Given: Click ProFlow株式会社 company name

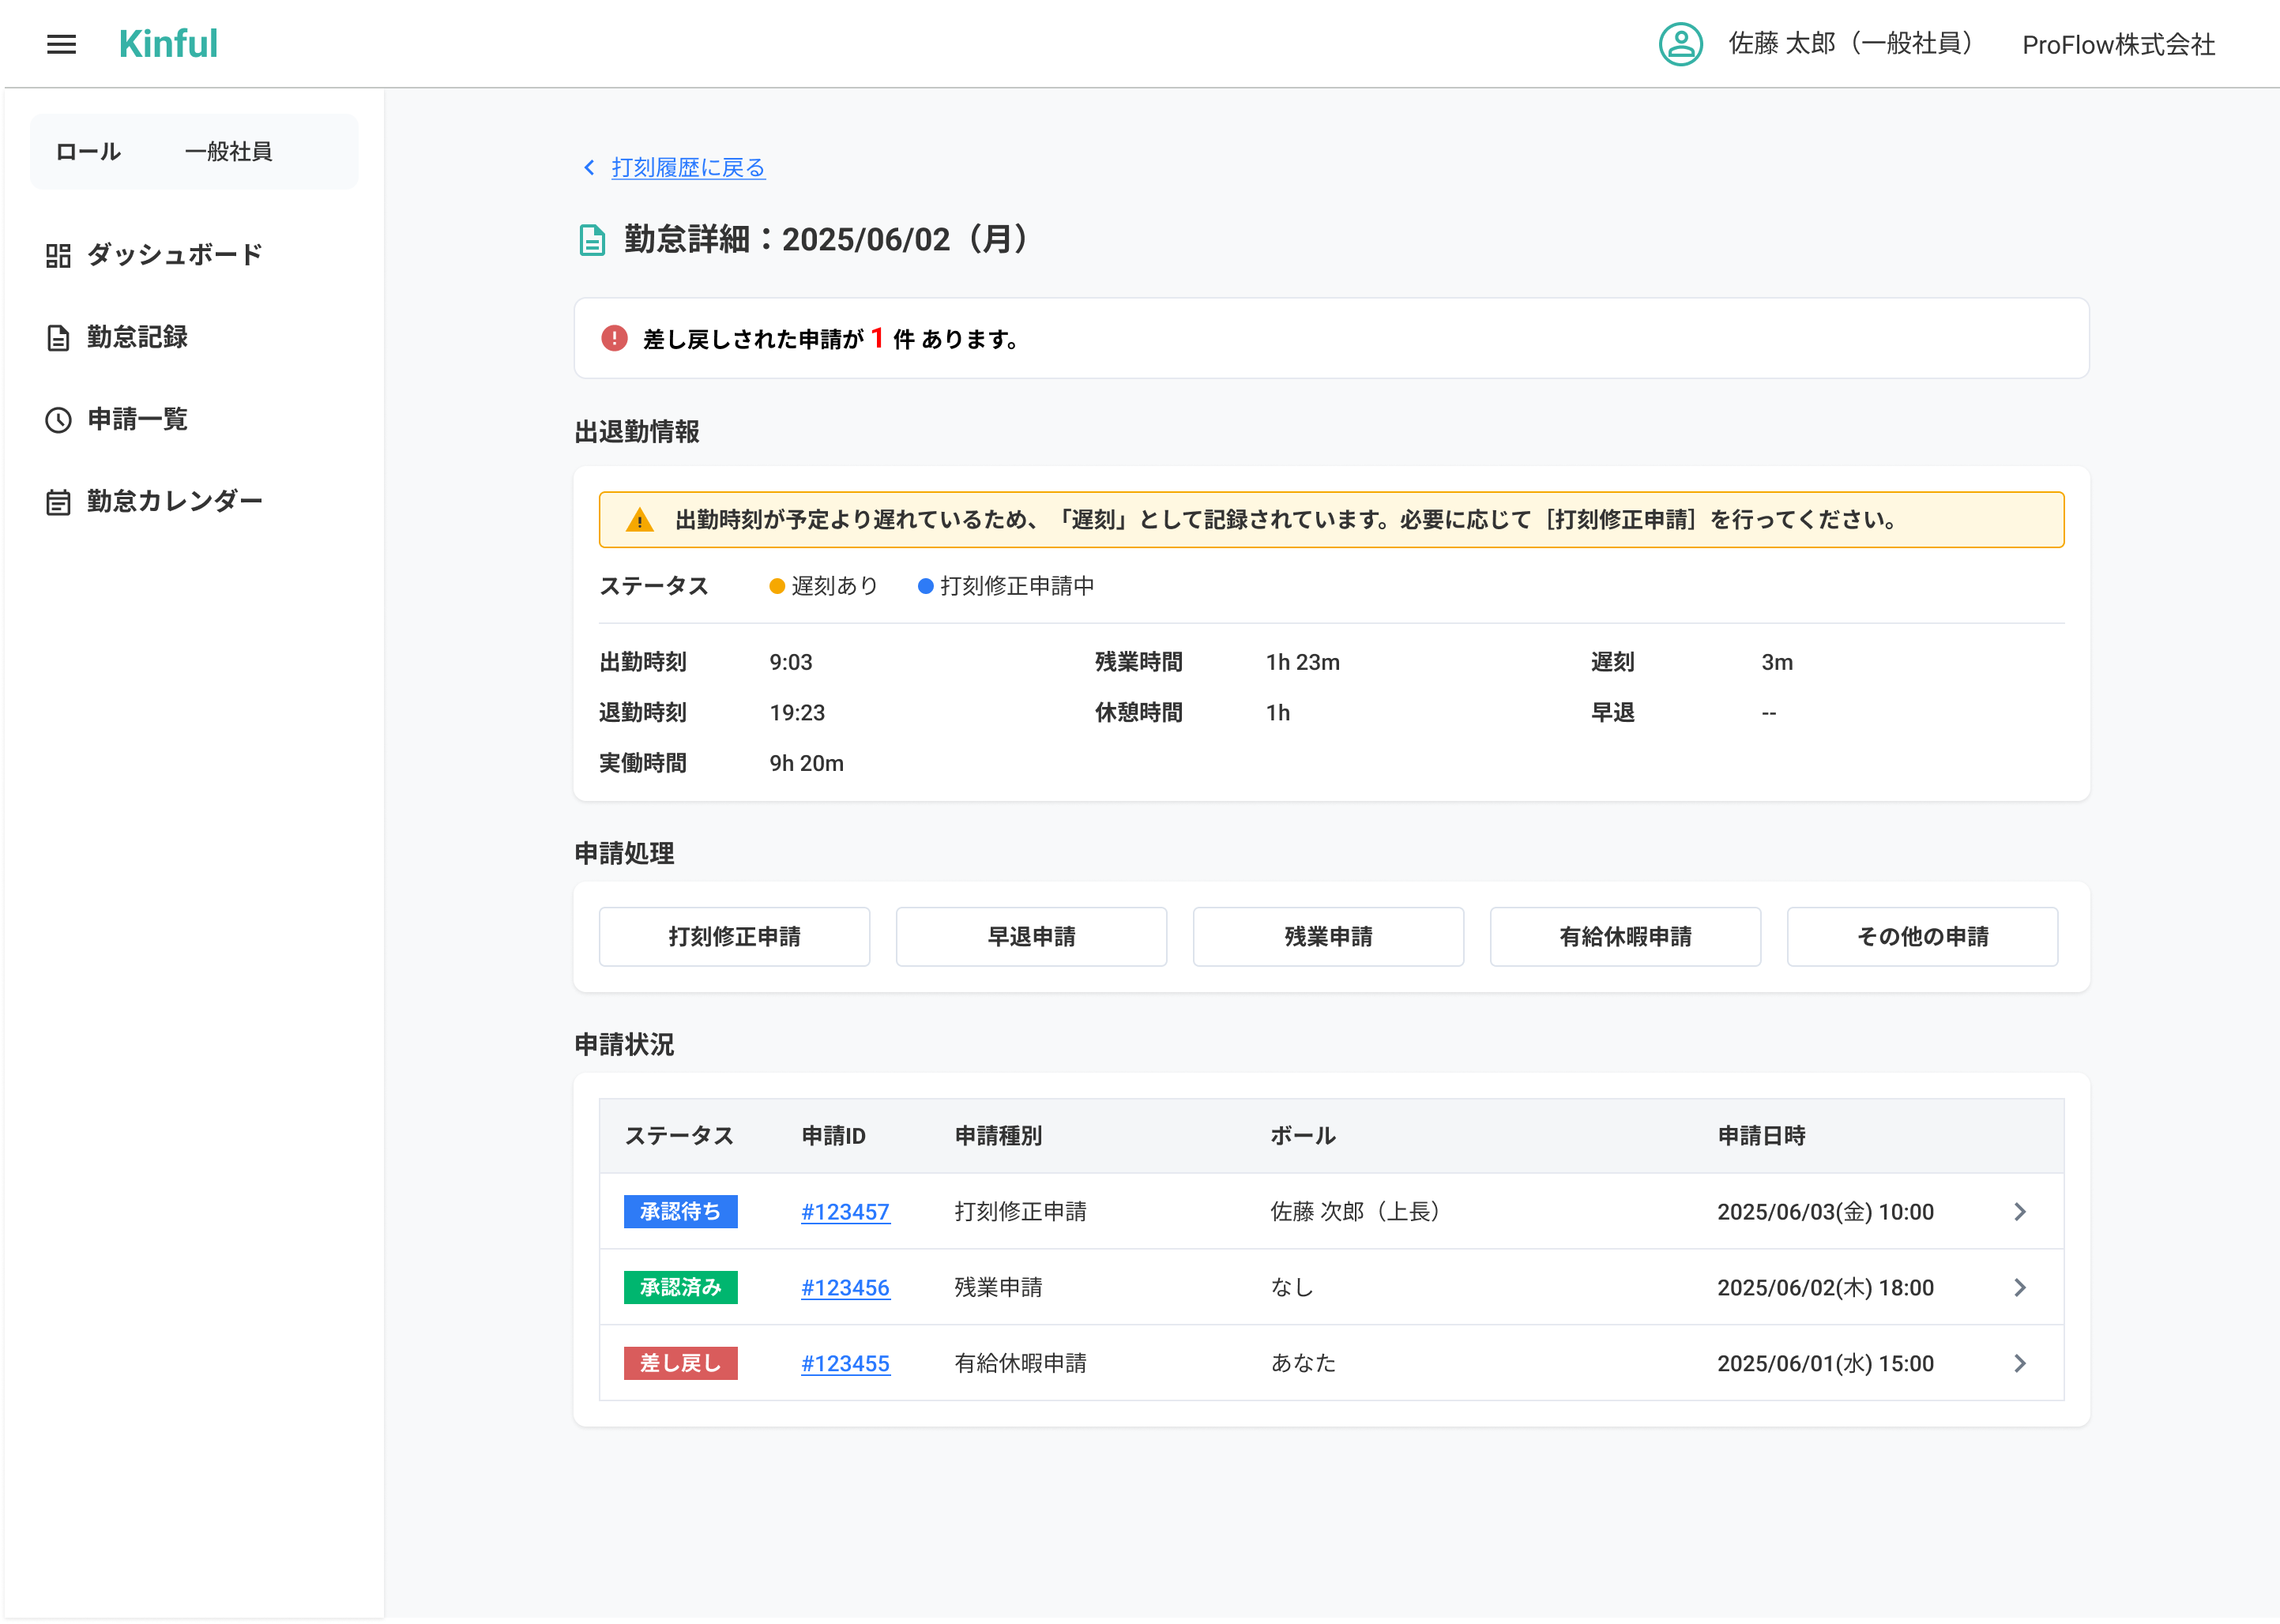Looking at the screenshot, I should 2118,45.
